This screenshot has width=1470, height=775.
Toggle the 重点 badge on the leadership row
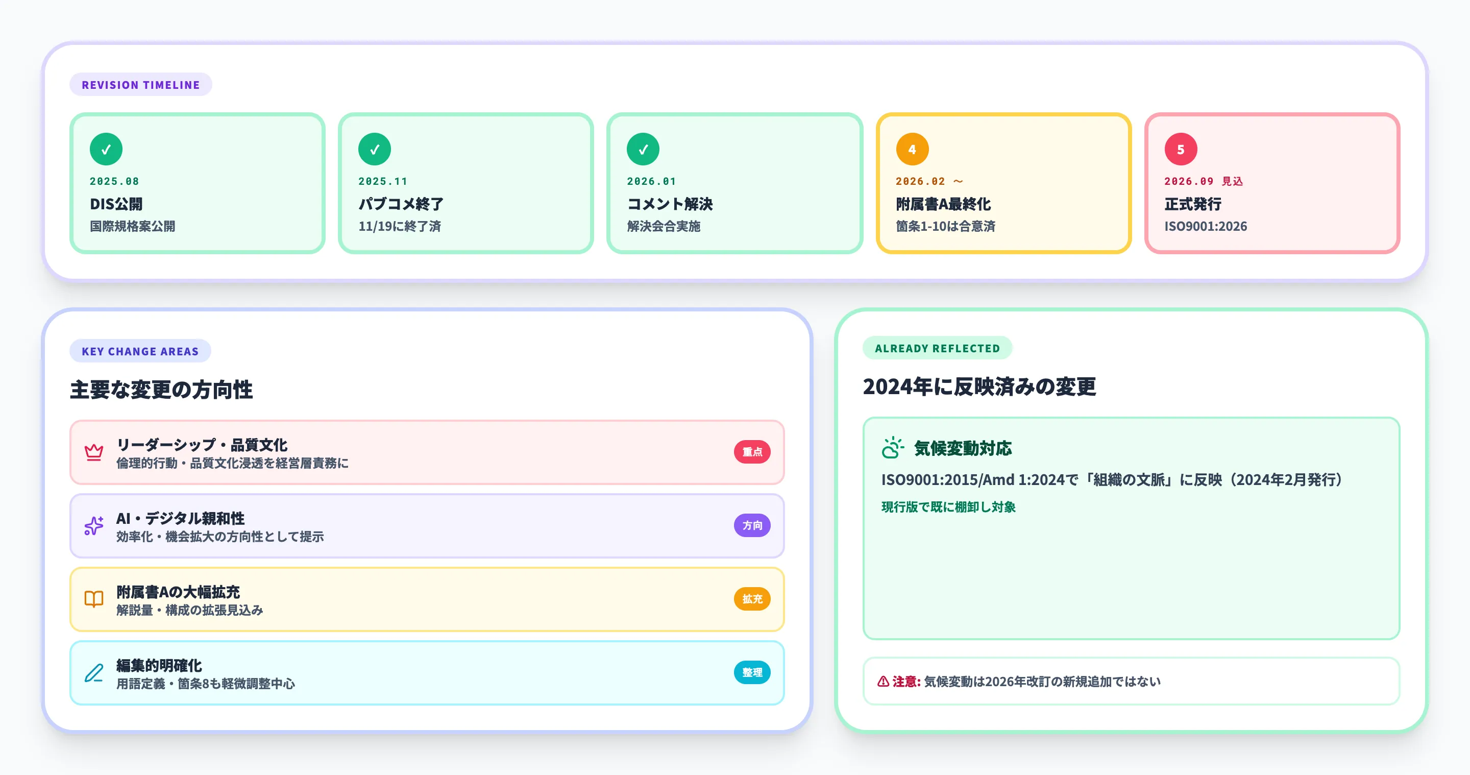pos(752,452)
